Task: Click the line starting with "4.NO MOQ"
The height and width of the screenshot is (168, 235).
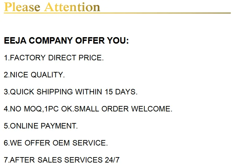Action: click(x=88, y=109)
